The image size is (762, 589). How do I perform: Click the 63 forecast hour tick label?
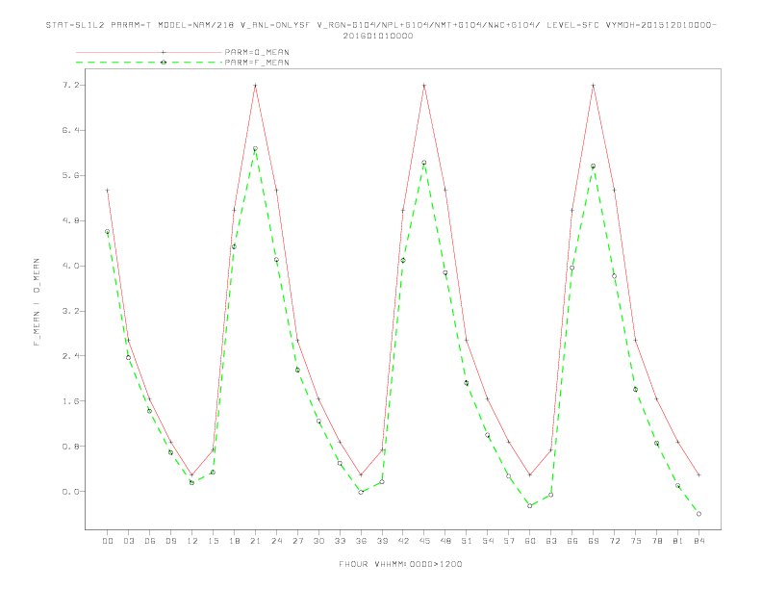pyautogui.click(x=551, y=541)
